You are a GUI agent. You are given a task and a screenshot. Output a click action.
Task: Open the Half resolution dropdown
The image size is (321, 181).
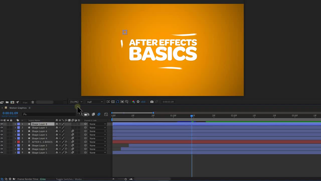[x=95, y=102]
